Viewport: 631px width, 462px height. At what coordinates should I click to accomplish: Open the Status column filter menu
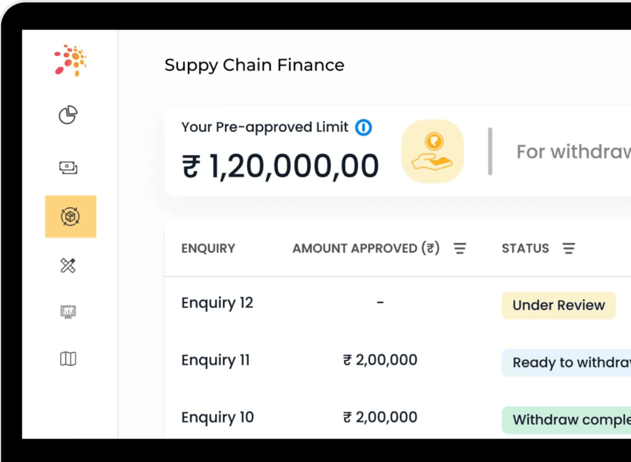tap(569, 249)
